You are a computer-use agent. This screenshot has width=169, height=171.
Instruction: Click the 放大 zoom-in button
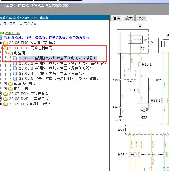click(129, 18)
